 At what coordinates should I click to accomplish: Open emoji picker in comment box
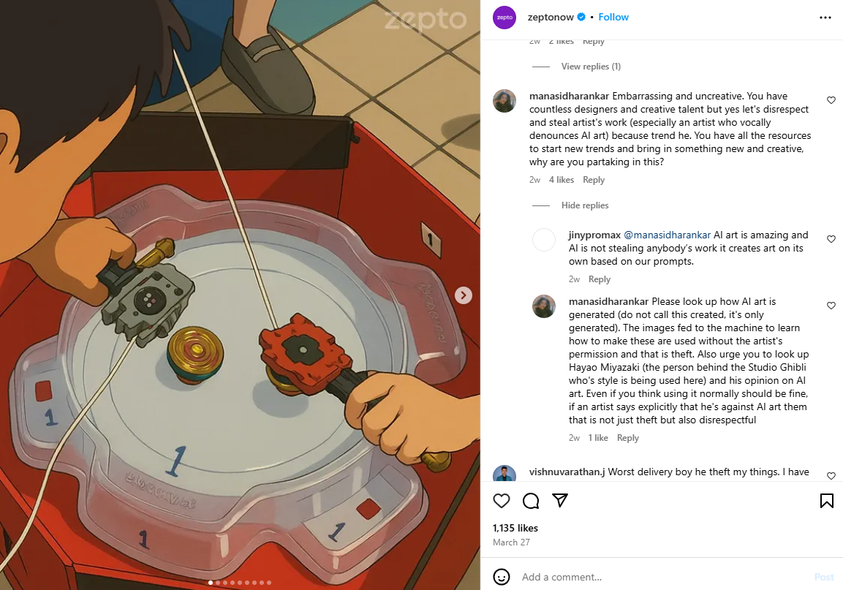coord(501,577)
